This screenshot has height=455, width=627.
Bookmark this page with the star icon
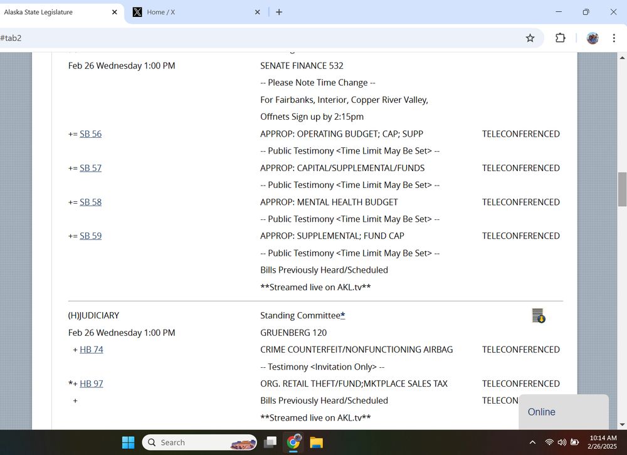(x=530, y=38)
